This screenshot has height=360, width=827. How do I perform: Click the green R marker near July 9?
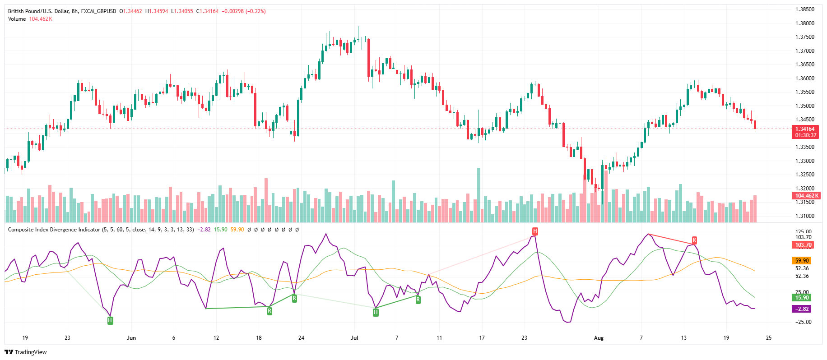(418, 300)
